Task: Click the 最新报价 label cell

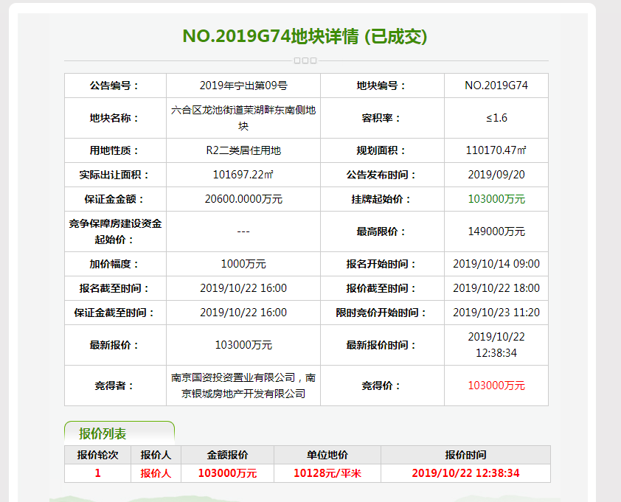Action: (115, 345)
